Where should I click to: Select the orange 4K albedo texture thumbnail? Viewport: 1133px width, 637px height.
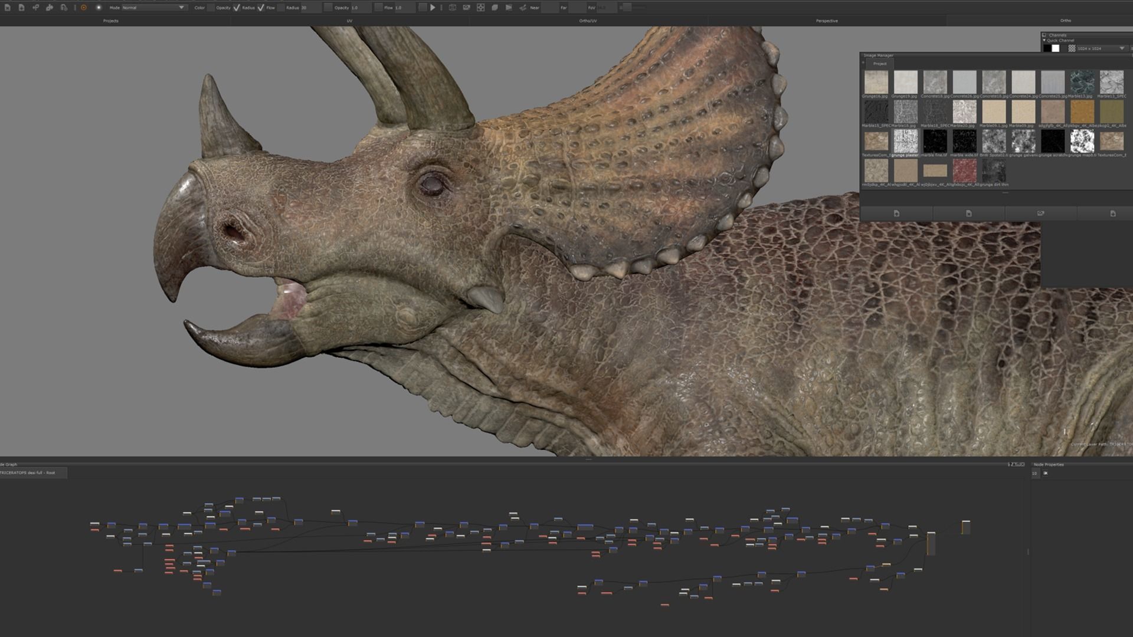point(1083,111)
